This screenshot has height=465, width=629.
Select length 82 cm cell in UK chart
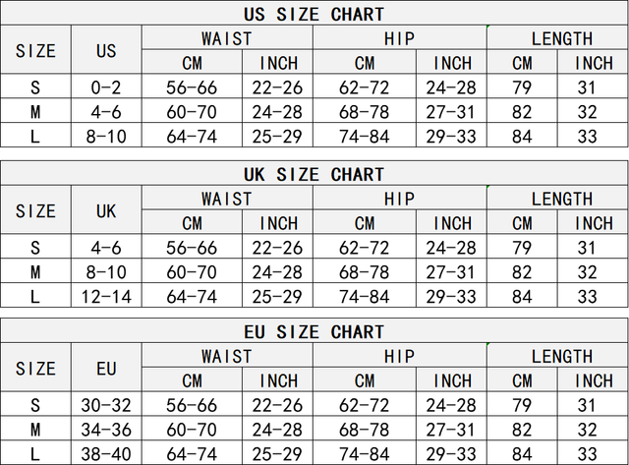(x=522, y=271)
